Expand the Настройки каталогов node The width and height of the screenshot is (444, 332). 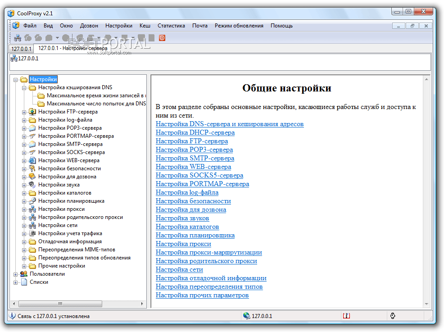(24, 193)
